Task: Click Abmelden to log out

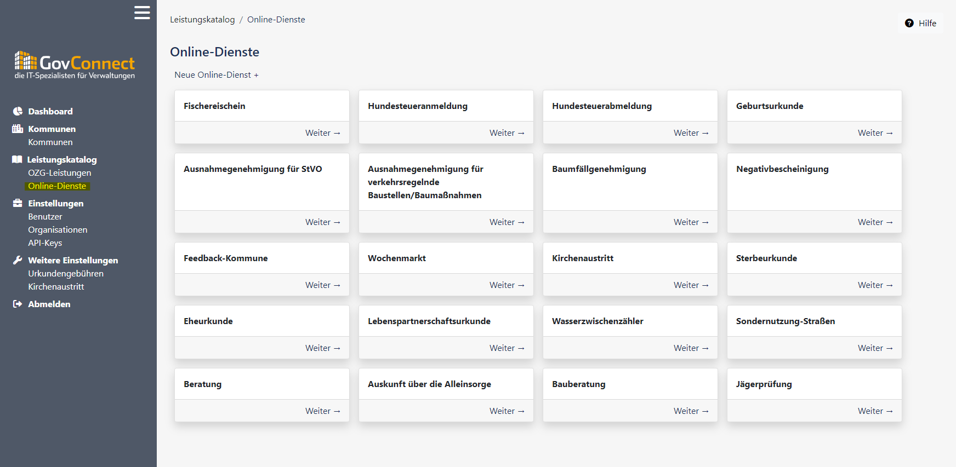Action: click(x=49, y=304)
